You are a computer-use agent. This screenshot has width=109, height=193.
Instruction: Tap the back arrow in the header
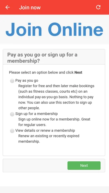pos(8,7)
